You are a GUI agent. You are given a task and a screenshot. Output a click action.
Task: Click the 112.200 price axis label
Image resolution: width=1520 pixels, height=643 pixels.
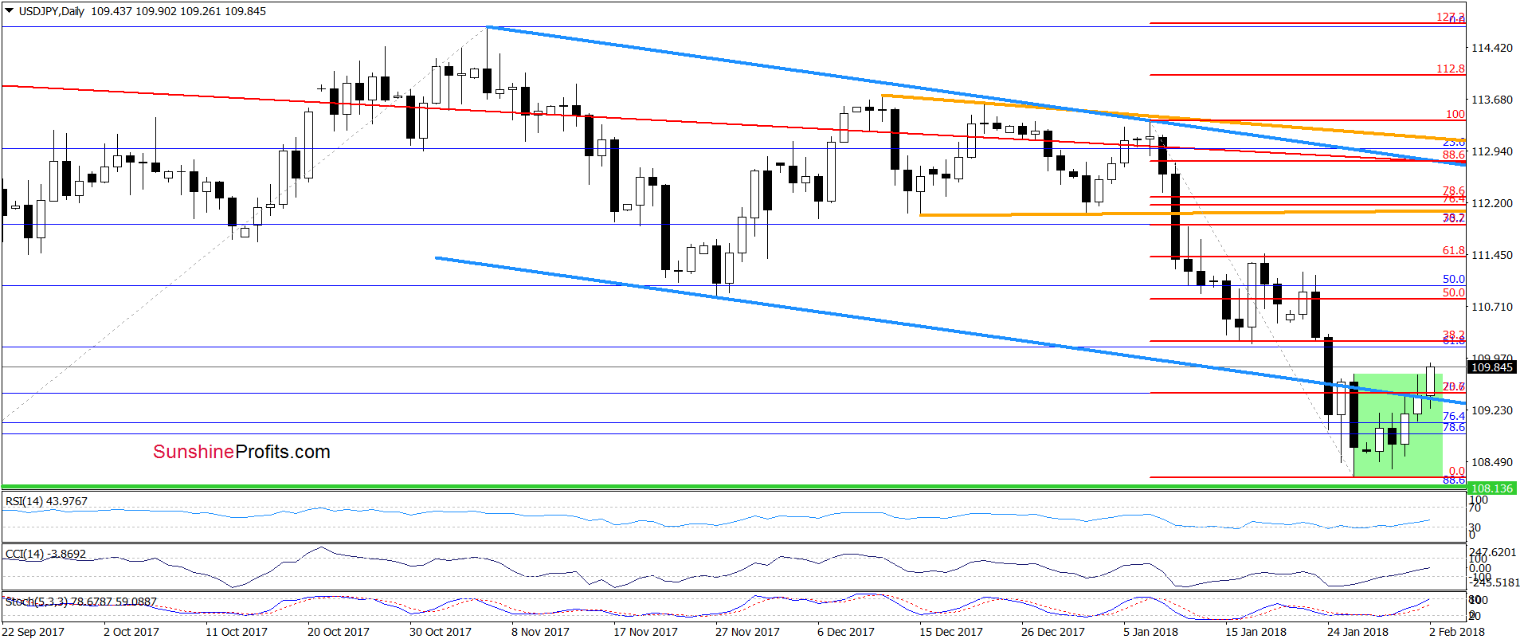point(1491,203)
